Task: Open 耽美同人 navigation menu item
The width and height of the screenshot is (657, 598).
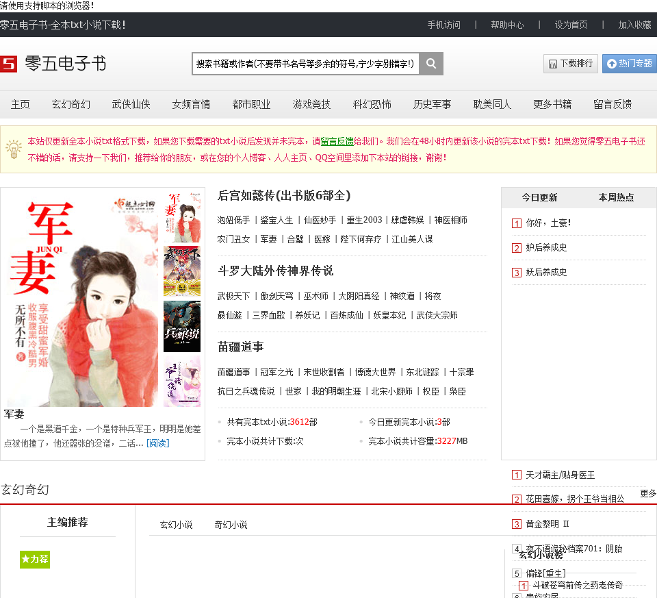Action: click(492, 104)
